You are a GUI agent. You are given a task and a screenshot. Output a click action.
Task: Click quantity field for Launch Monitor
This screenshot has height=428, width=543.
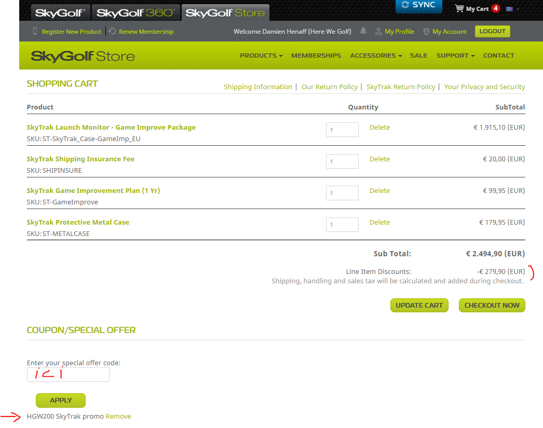pyautogui.click(x=342, y=130)
